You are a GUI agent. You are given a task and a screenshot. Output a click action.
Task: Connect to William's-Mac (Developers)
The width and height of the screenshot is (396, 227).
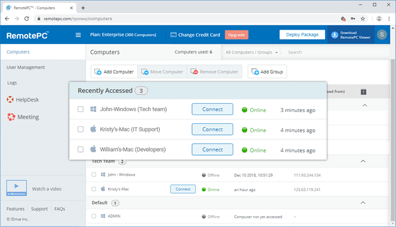(212, 149)
